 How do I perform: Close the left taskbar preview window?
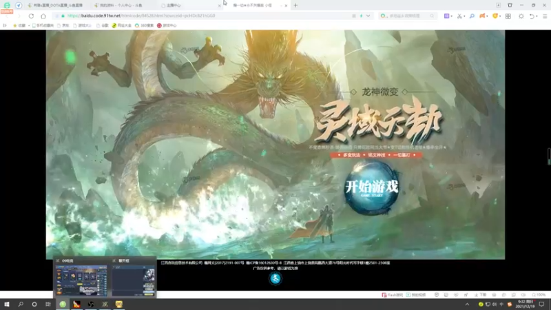click(x=58, y=261)
